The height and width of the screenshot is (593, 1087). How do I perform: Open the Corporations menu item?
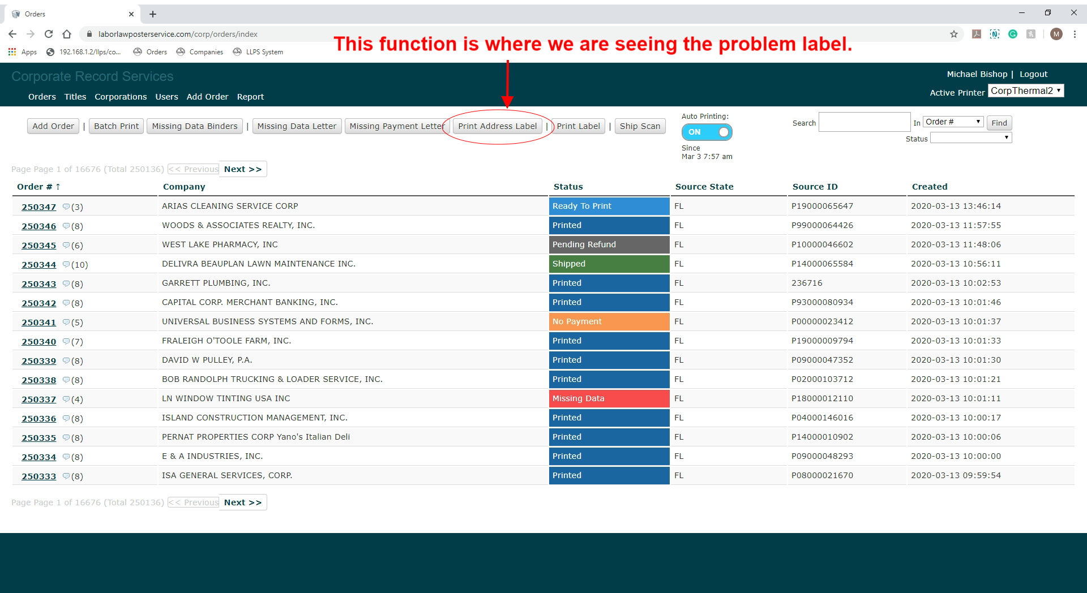point(121,97)
